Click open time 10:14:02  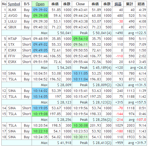(40, 91)
